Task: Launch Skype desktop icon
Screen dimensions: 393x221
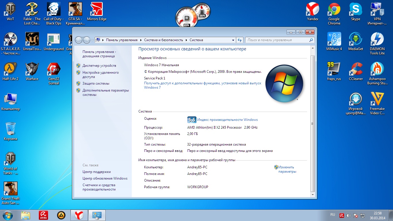Action: point(356,12)
